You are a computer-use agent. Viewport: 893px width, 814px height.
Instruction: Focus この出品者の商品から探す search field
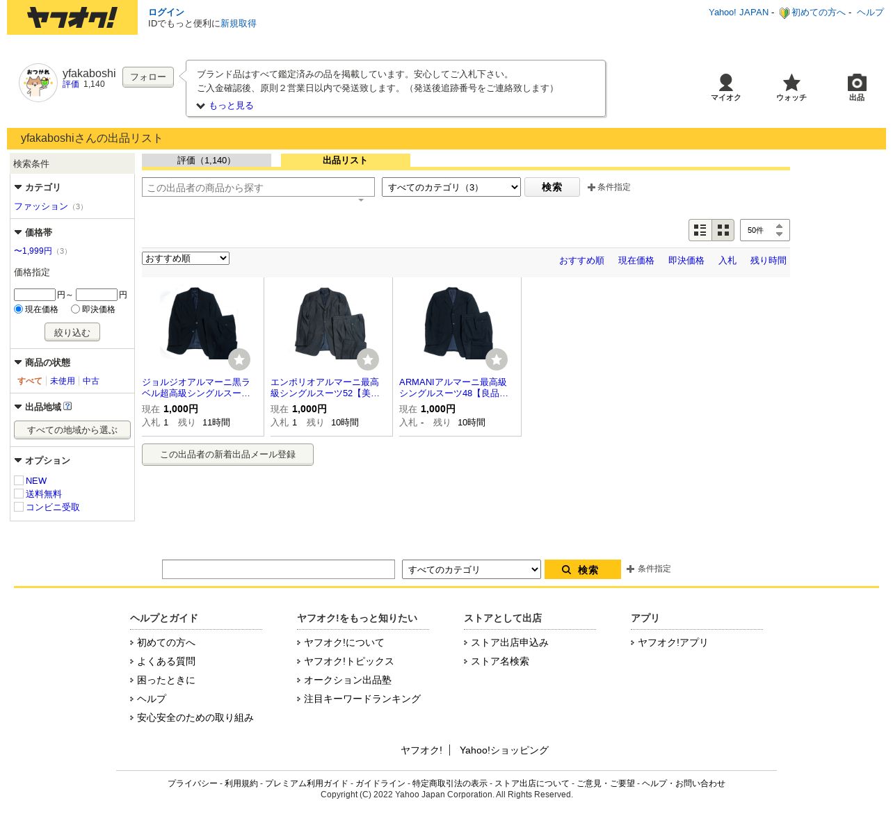[x=258, y=187]
